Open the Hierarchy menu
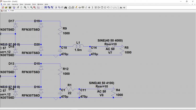The image size is (196, 110). [x=15, y=4]
